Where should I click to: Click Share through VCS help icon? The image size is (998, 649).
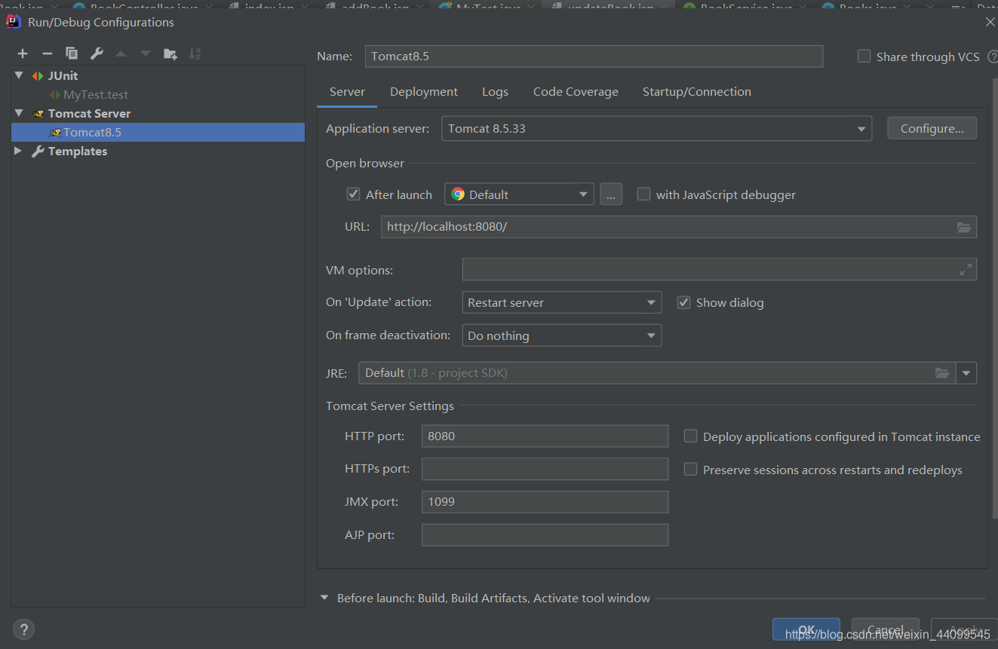coord(992,57)
